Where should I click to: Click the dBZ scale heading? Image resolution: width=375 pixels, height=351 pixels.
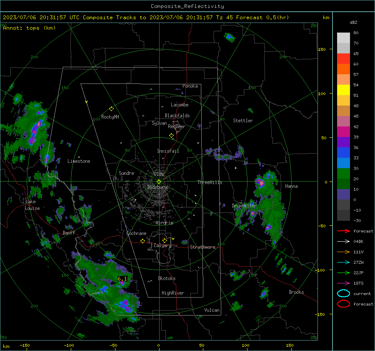(353, 22)
